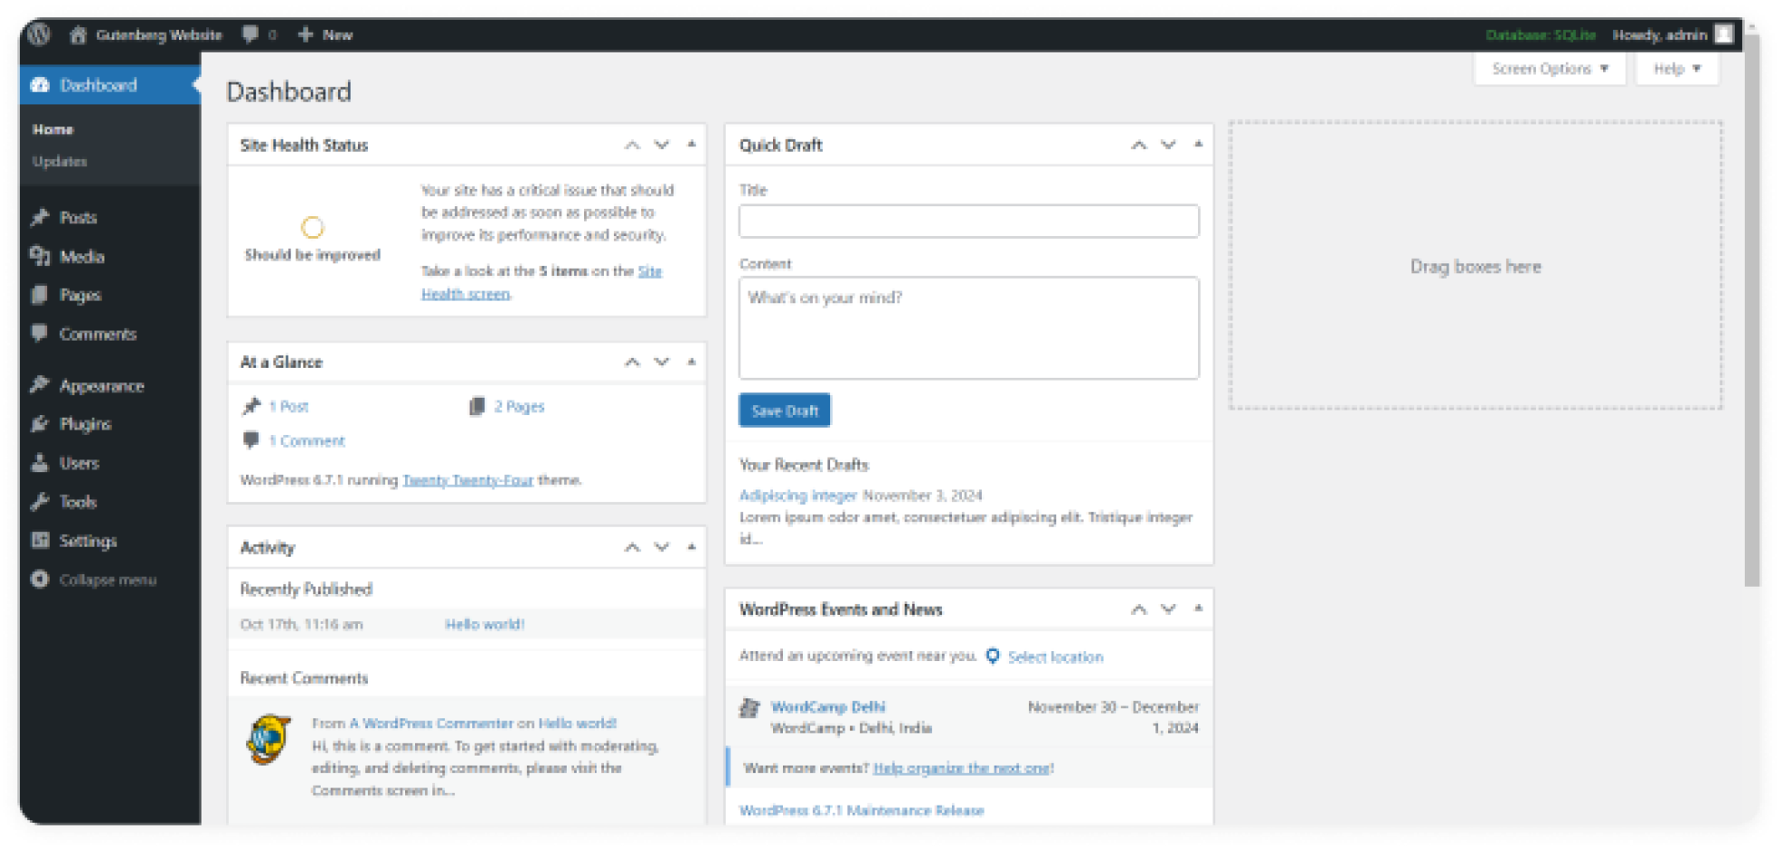Open A WordPress Commenter link
The height and width of the screenshot is (850, 1782).
pos(431,724)
